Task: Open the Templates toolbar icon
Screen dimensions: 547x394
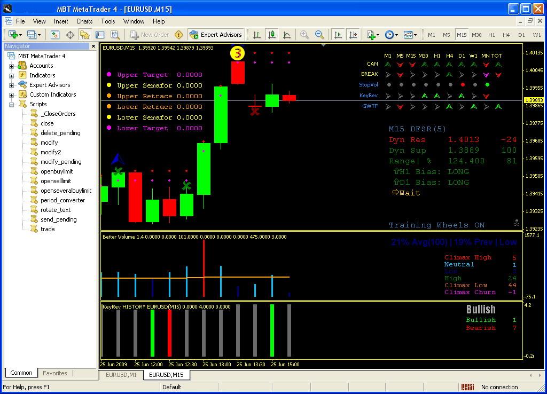Action: [408, 35]
